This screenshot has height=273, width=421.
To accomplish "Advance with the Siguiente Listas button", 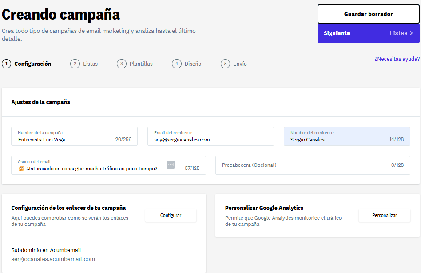I will point(368,33).
